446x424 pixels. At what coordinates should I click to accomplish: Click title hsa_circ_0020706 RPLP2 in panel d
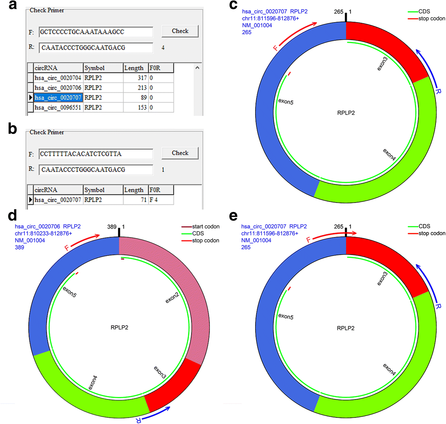(48, 226)
